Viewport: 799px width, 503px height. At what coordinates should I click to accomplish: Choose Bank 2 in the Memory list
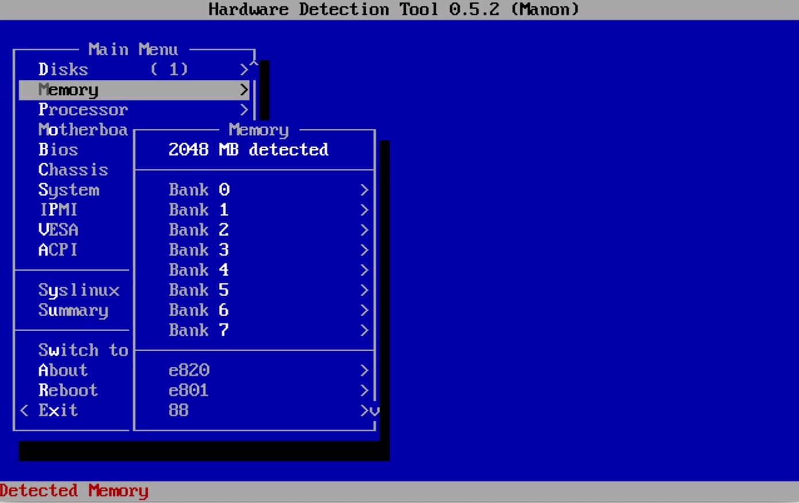pos(198,230)
